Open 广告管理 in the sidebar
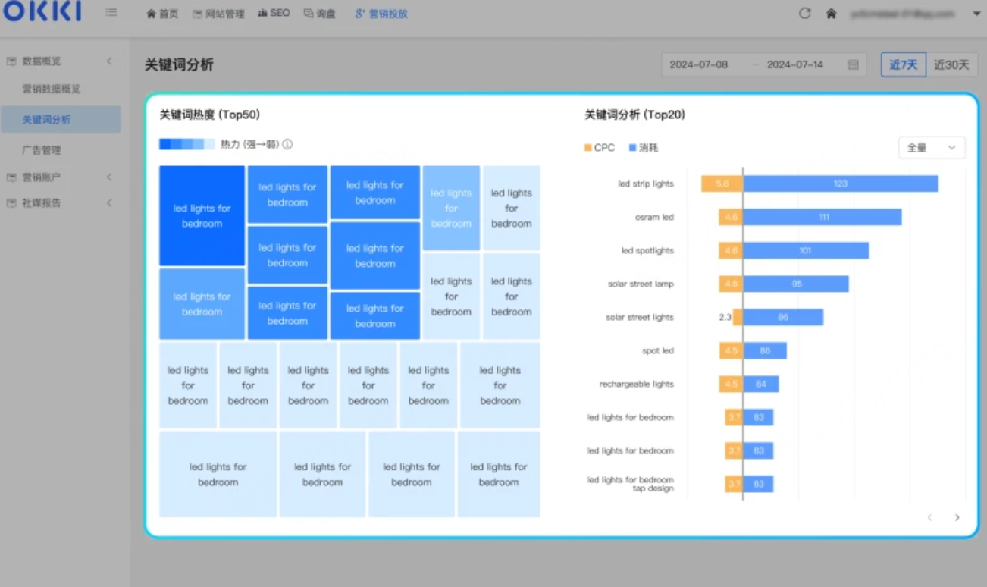Screen dimensions: 987x587 pos(42,150)
